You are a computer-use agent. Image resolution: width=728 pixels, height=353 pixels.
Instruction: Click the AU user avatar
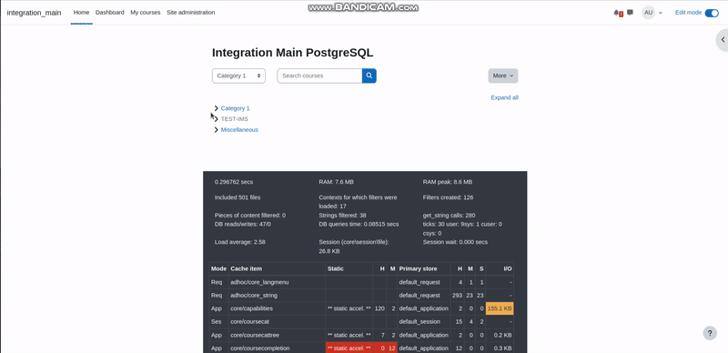648,13
